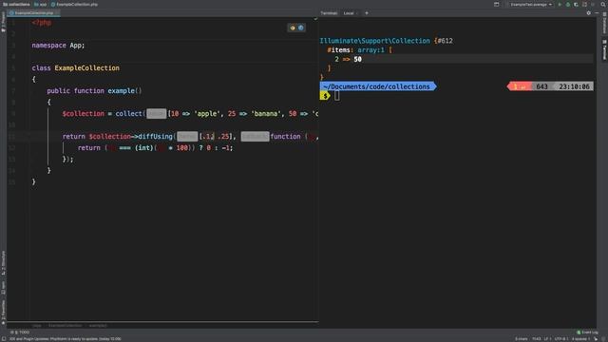Click 'ExampleCollection' class name in code
Screen dimensions: 608x342
tap(86, 67)
